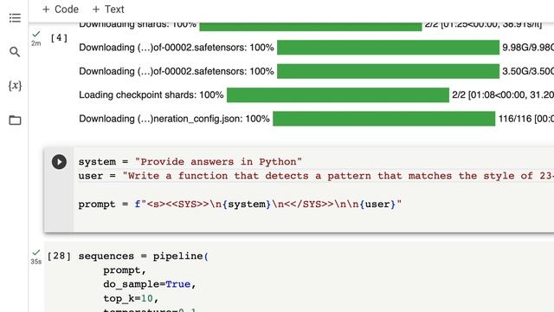554x312 pixels.
Task: Run the cell defining system and user prompt
Action: (59, 162)
